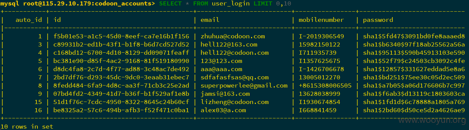This screenshot has width=469, height=130.
Task: Click the password hash sha1$5fd47
Action: point(414,36)
